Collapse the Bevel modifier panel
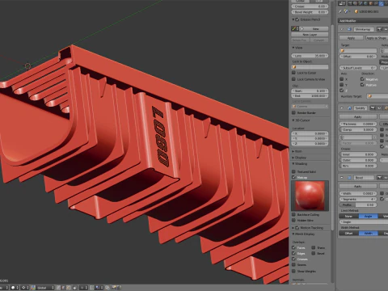 point(342,178)
